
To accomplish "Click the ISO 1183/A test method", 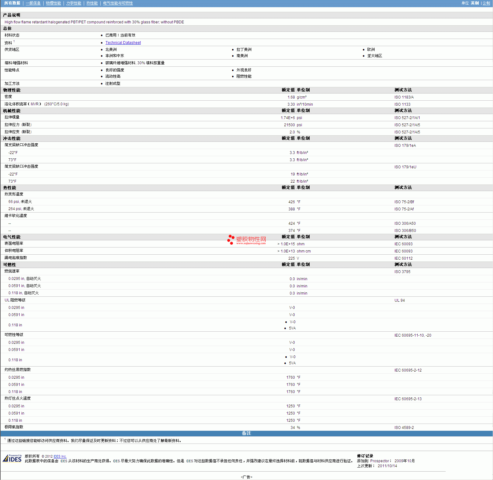I will [x=404, y=97].
